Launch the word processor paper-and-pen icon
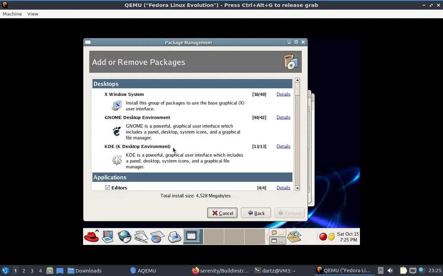443x276 pixels. click(x=141, y=237)
